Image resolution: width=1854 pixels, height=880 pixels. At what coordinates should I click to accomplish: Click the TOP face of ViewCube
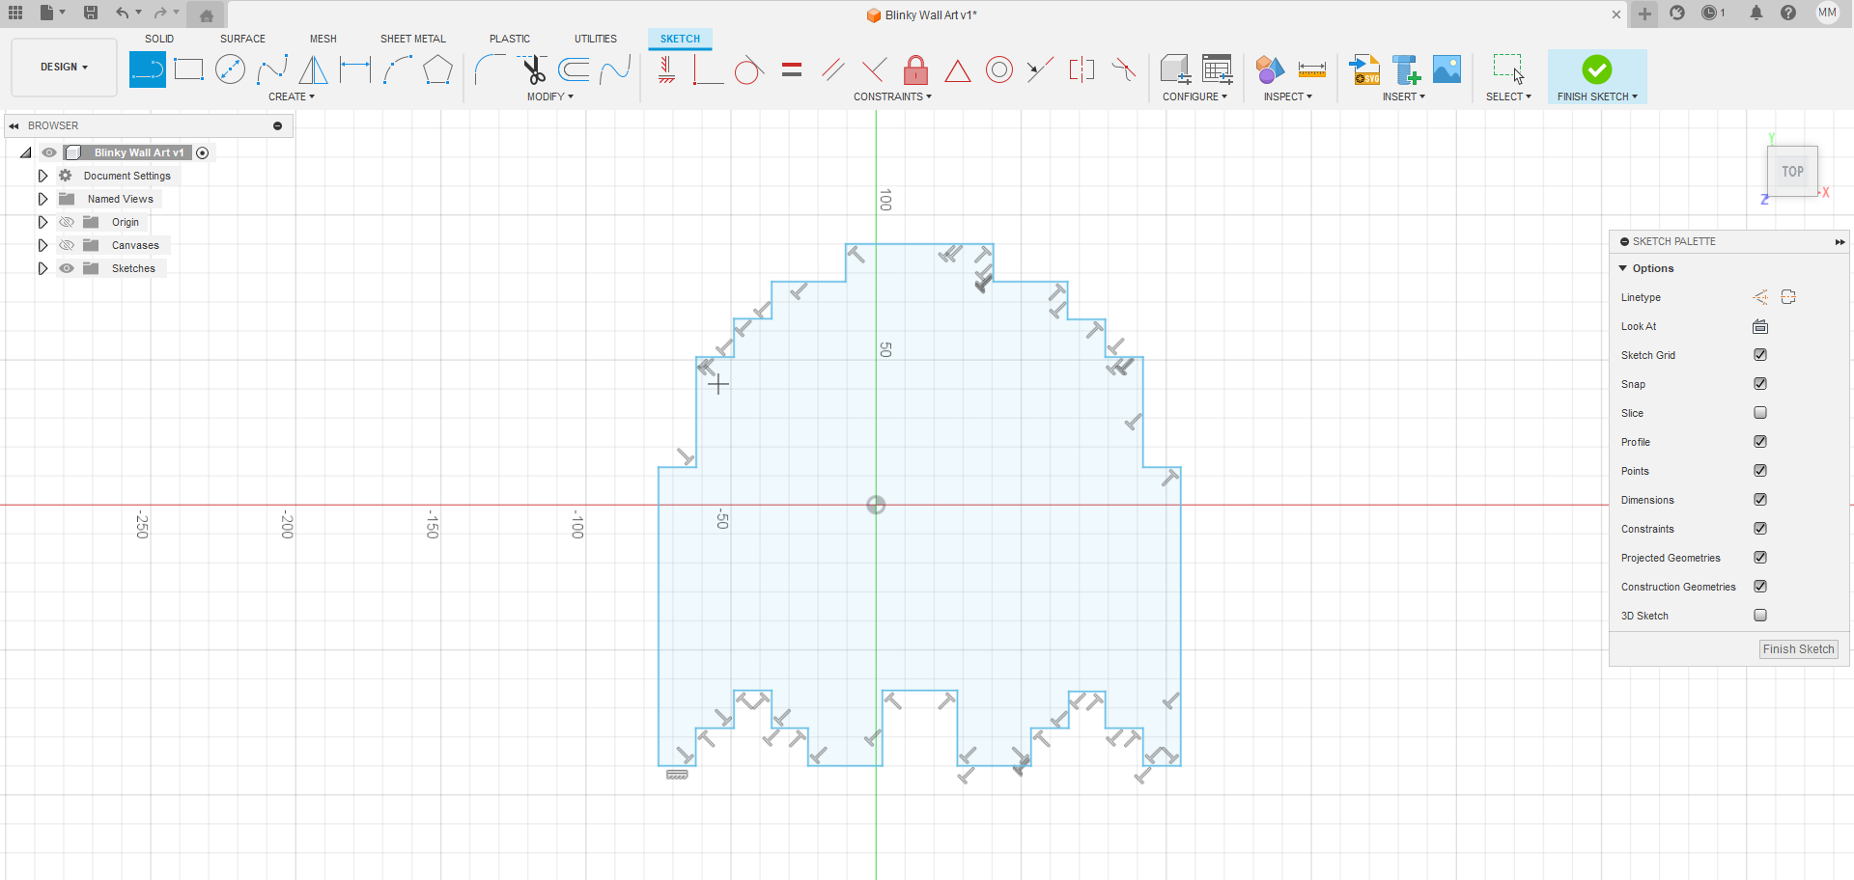tap(1793, 172)
